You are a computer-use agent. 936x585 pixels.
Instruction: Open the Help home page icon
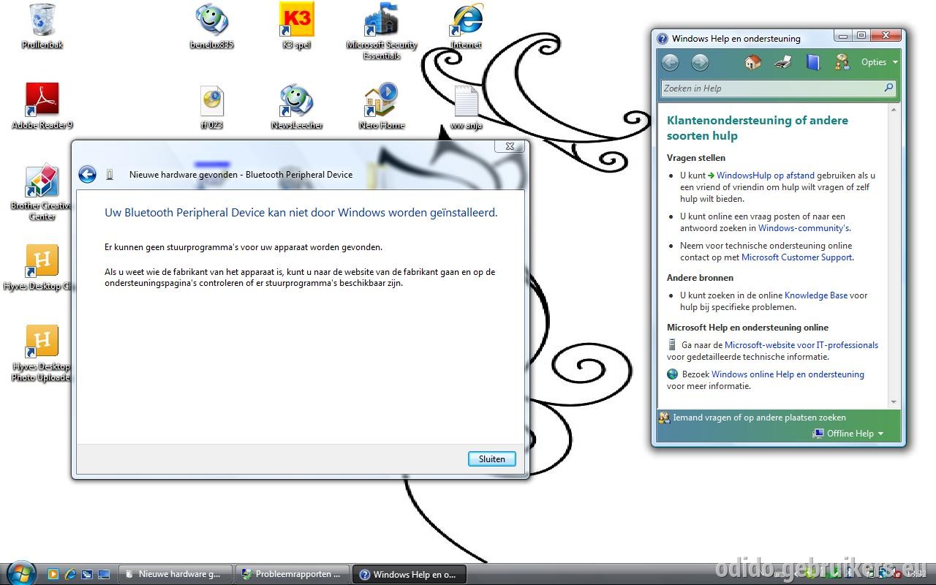click(x=752, y=62)
